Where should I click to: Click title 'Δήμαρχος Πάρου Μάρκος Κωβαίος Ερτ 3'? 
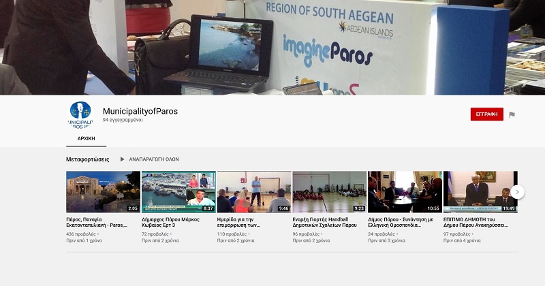(173, 222)
